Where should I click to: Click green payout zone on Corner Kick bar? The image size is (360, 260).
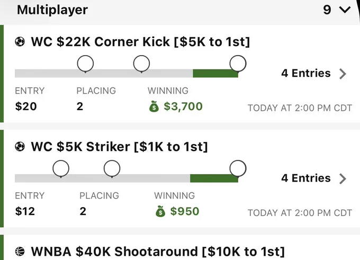215,74
